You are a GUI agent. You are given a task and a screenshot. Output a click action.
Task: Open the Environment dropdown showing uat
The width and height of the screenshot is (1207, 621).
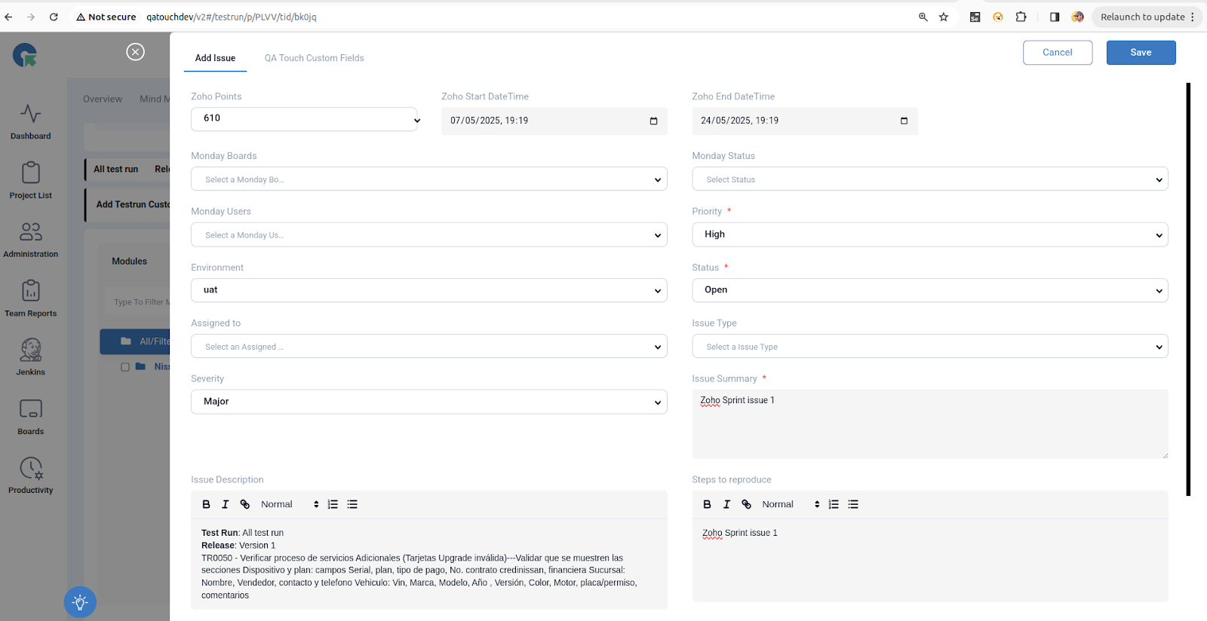(428, 290)
